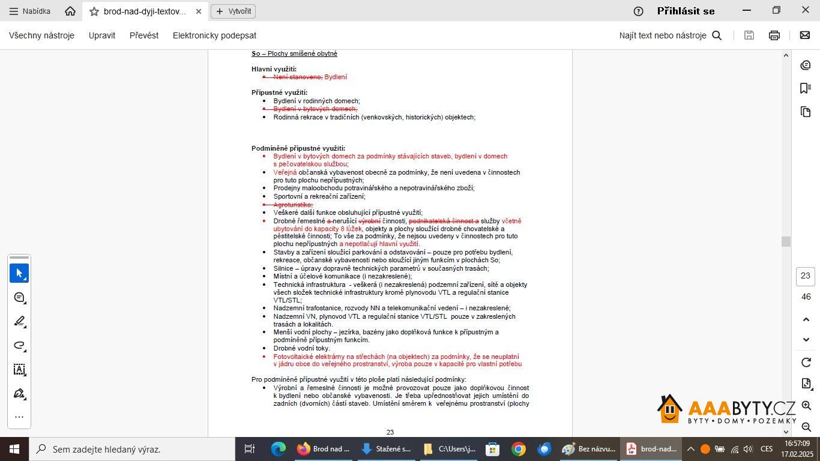
Task: Click Najít text nebo nástroje search field
Action: tap(663, 35)
